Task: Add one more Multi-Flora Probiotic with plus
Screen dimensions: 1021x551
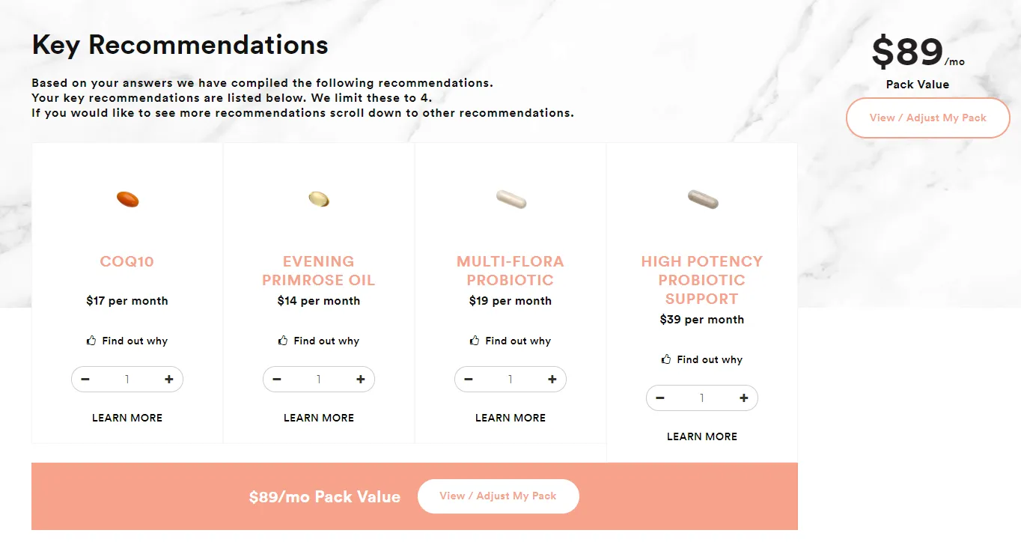Action: [x=552, y=380]
